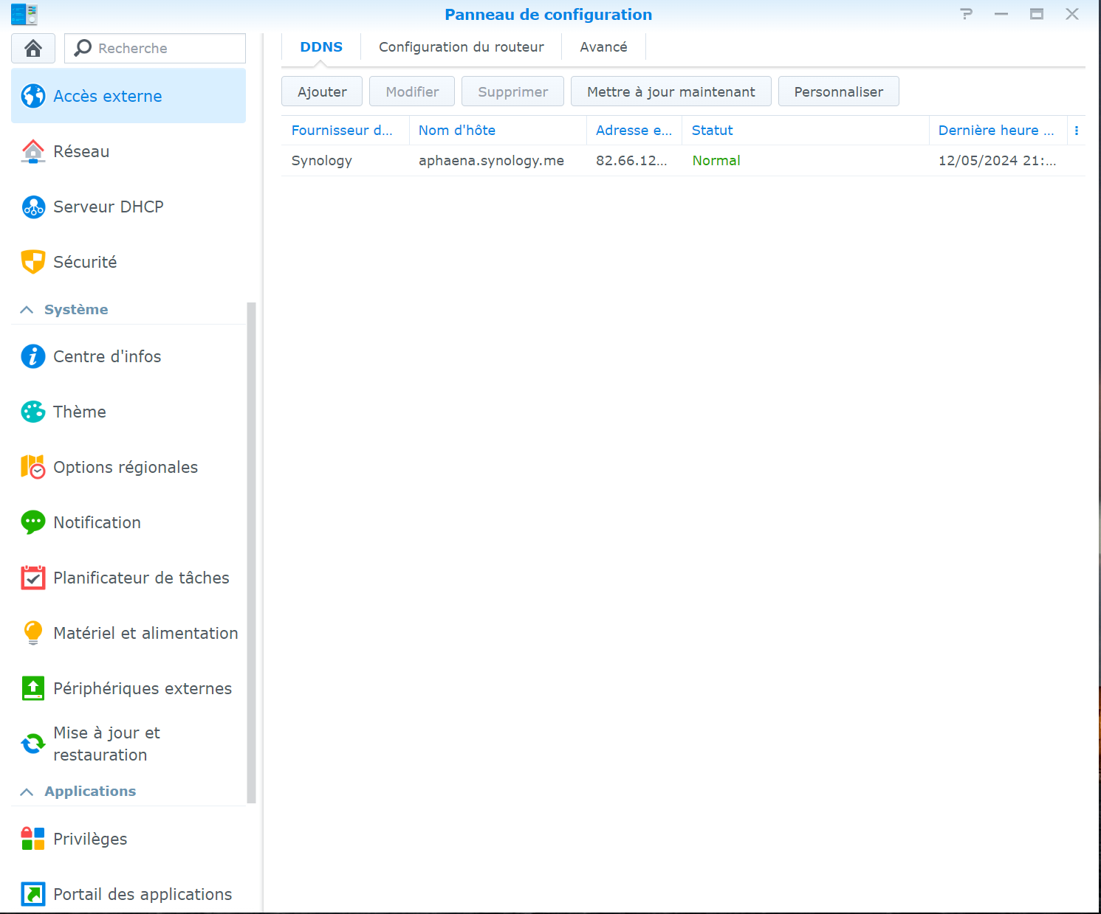Collapse the Système section
This screenshot has width=1101, height=914.
[x=27, y=310]
